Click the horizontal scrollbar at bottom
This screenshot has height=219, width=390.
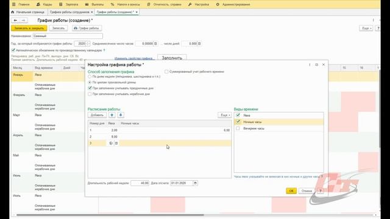click(110, 215)
